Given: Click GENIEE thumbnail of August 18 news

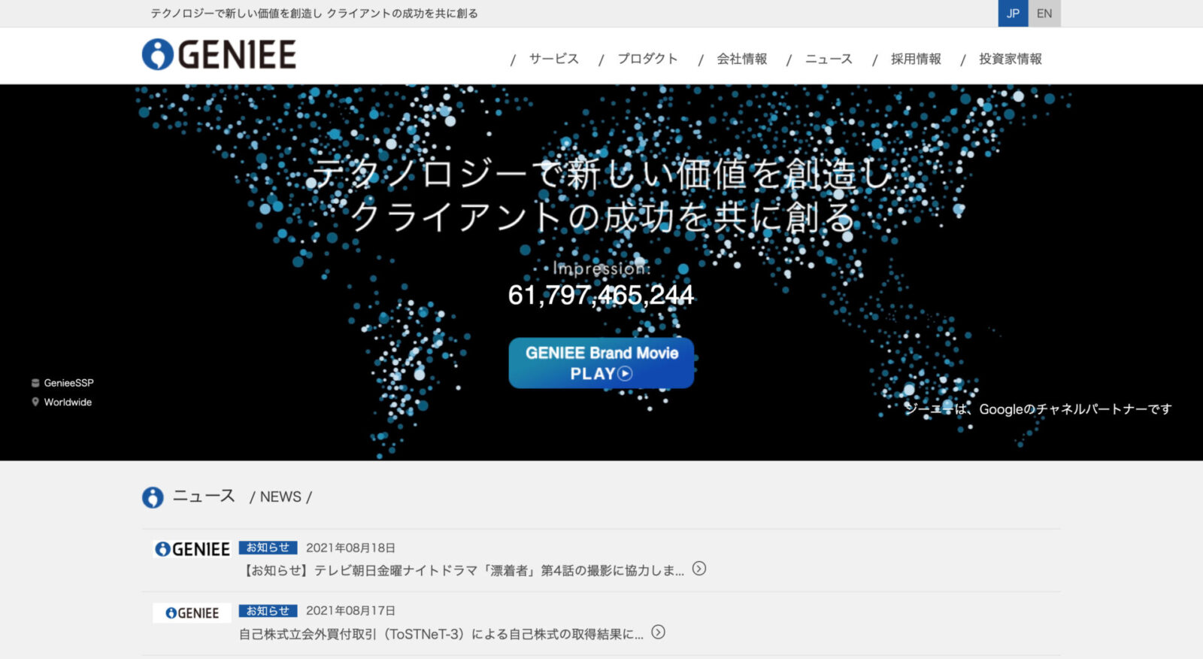Looking at the screenshot, I should pos(192,549).
